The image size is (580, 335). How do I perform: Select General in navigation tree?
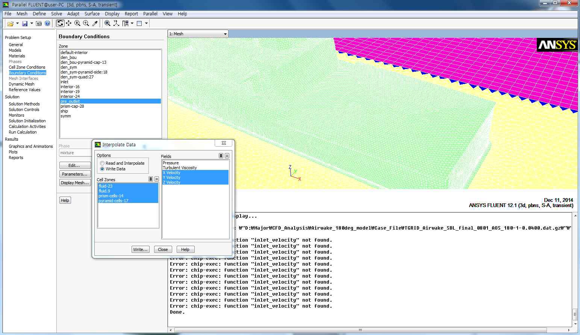tap(16, 45)
